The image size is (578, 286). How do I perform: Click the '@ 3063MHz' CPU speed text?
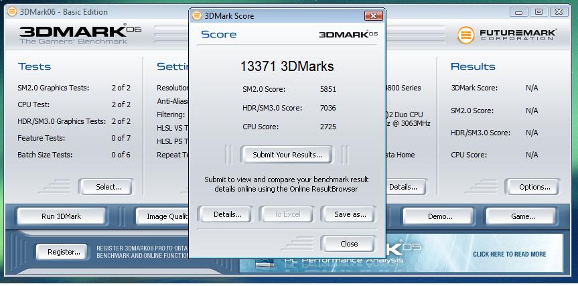tap(412, 123)
